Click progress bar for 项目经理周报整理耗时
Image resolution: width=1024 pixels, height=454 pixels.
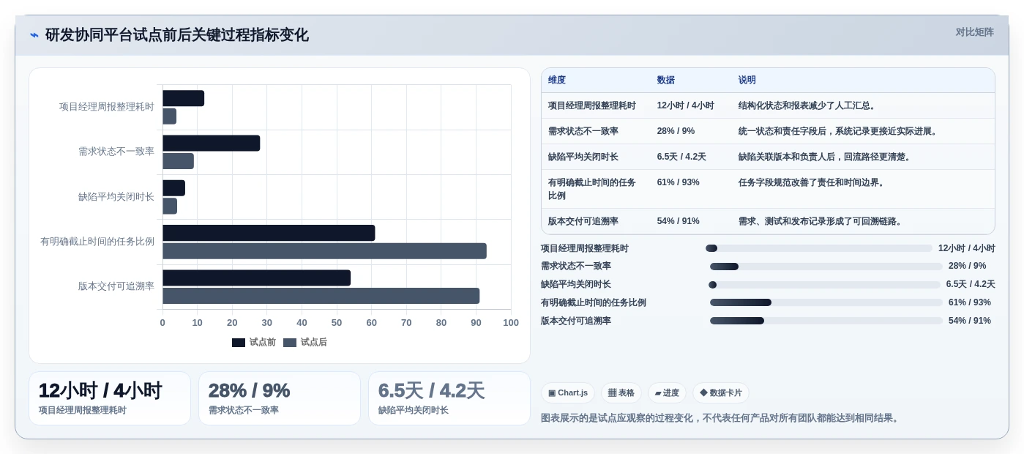[819, 248]
